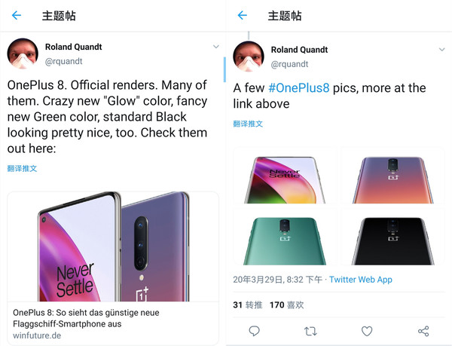The height and width of the screenshot is (346, 452).
Task: Tap the reply speech bubble icon
Action: point(255,331)
